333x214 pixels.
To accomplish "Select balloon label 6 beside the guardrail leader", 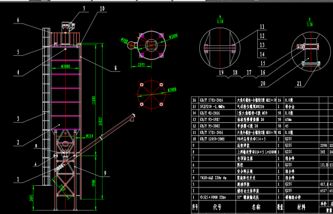I will click(18, 20).
